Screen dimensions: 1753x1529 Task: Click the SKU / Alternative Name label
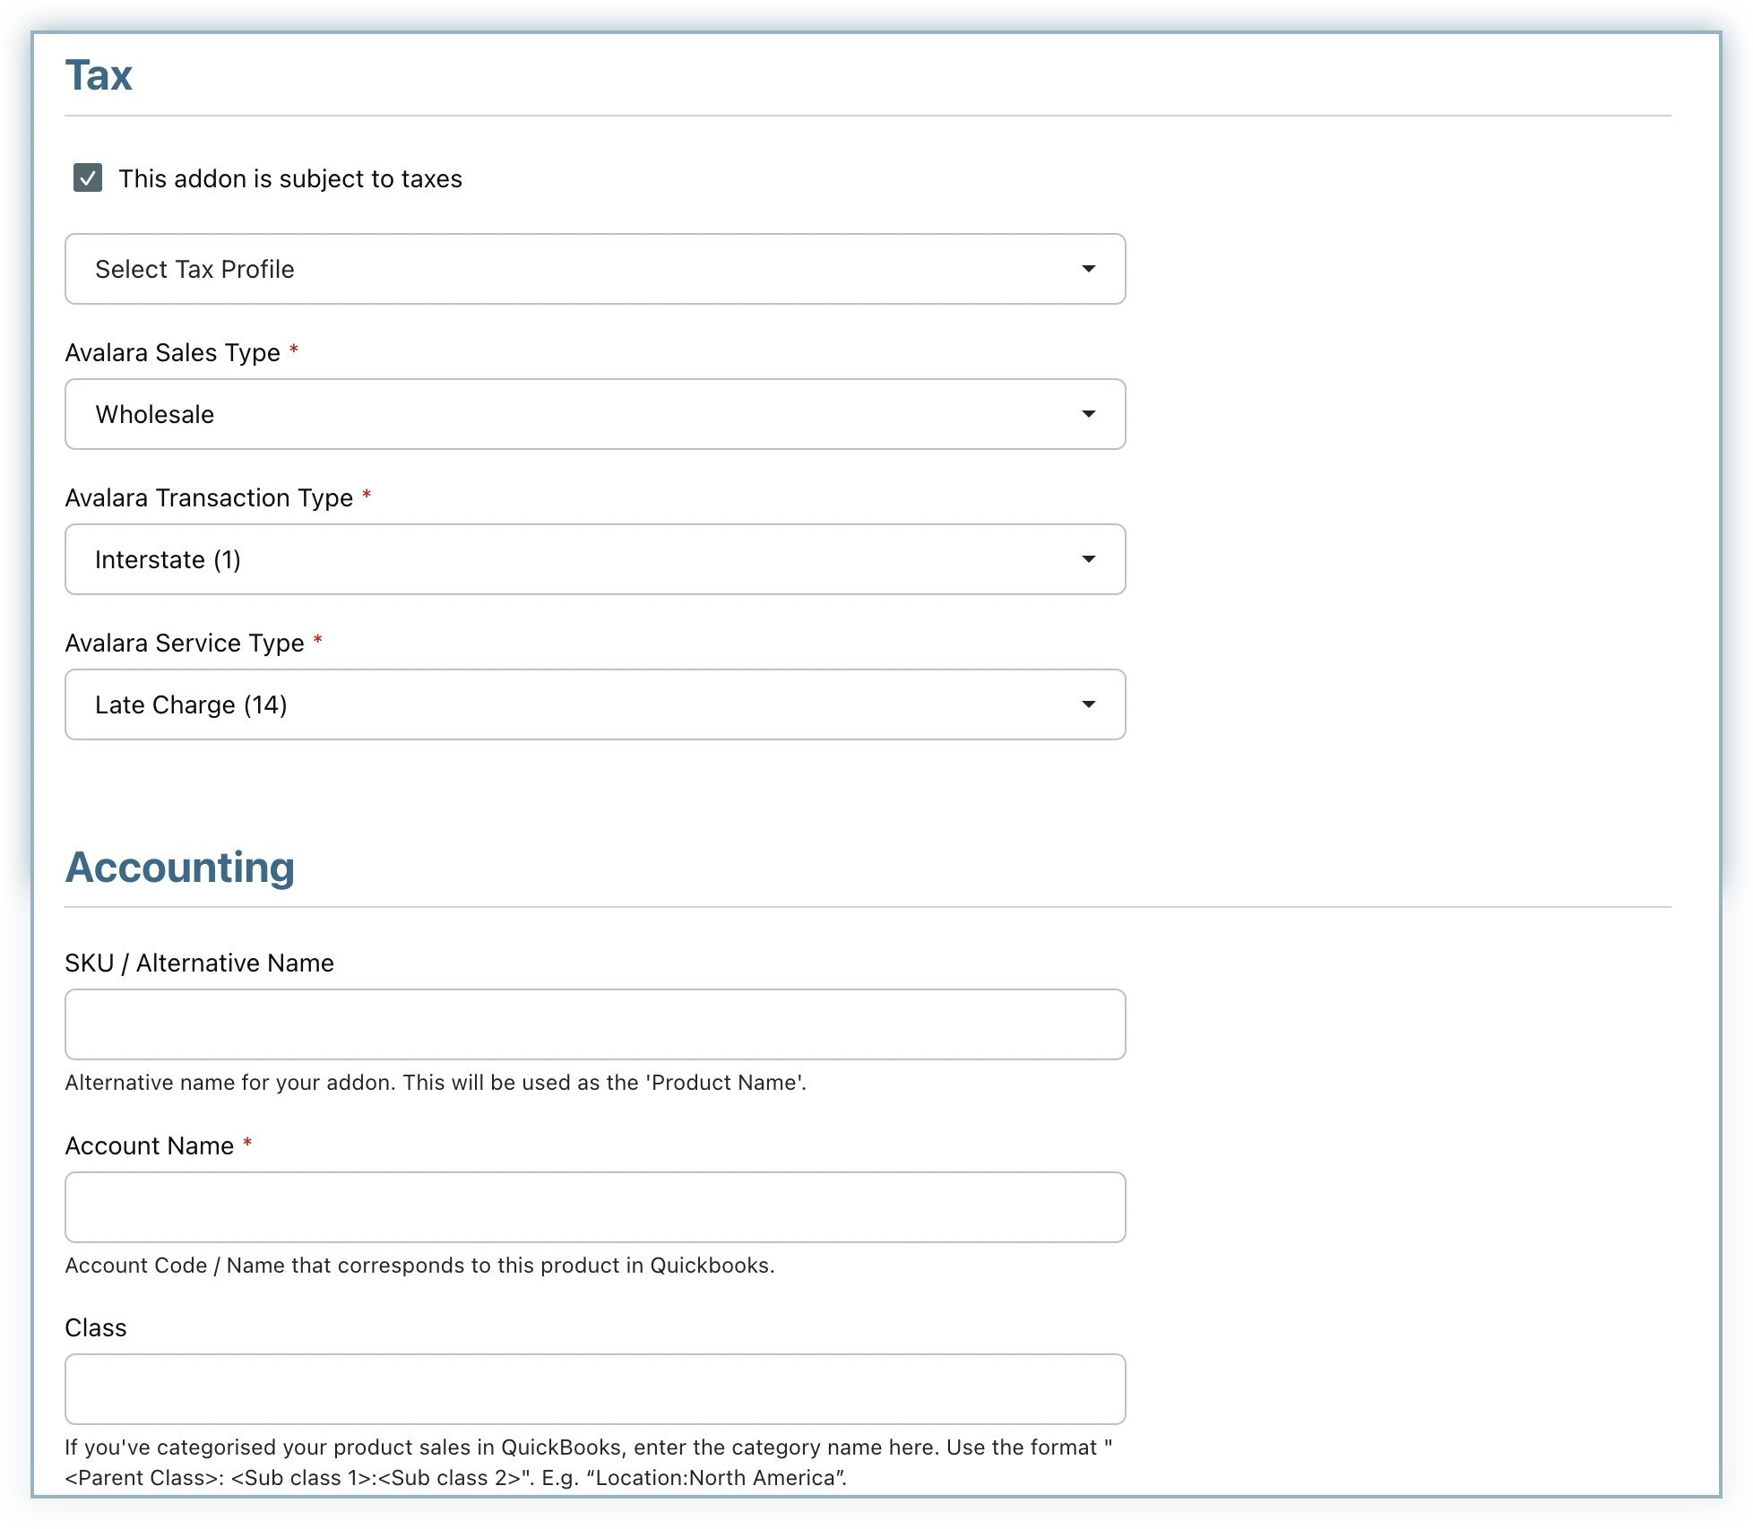(x=199, y=963)
